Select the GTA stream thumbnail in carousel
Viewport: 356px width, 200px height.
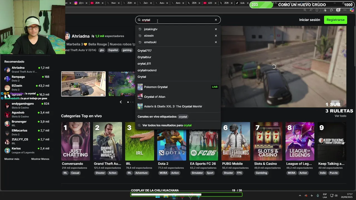tap(83, 84)
